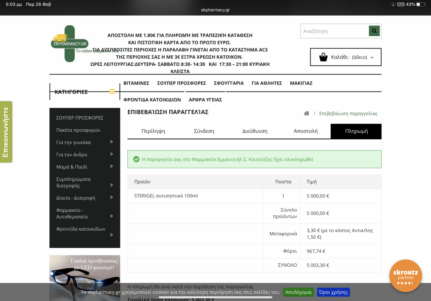This screenshot has height=301, width=431.
Task: Tap the Wi-Fi status icon
Action: coord(393,4)
